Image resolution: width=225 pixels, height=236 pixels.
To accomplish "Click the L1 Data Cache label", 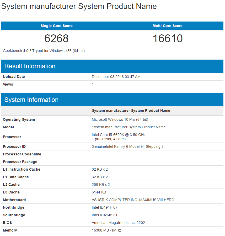I will point(16,177).
